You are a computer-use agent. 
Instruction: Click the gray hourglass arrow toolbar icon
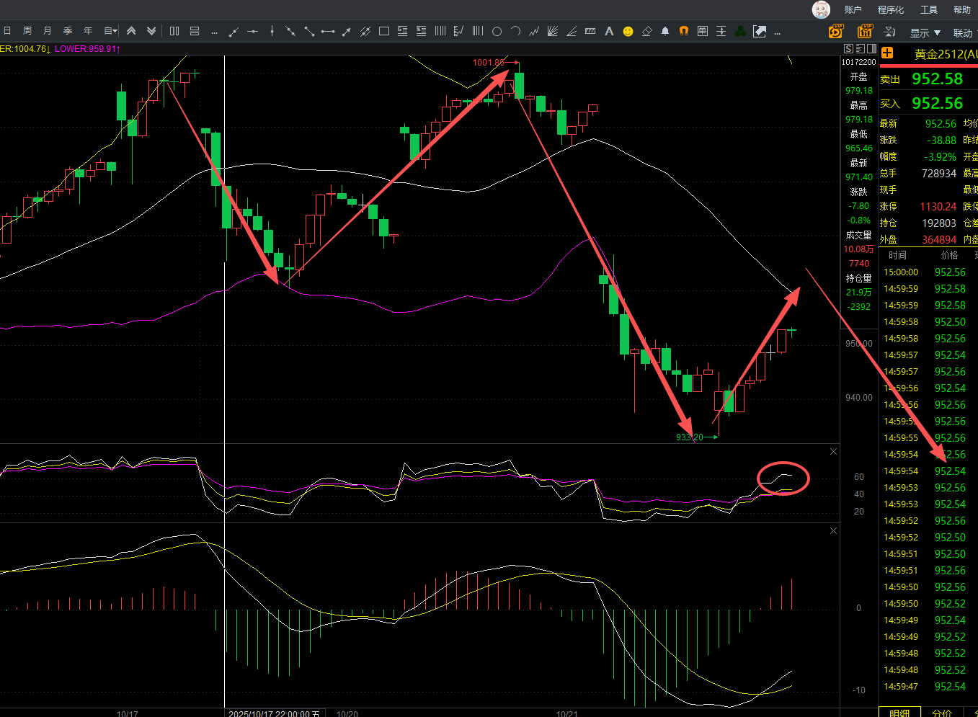click(890, 32)
